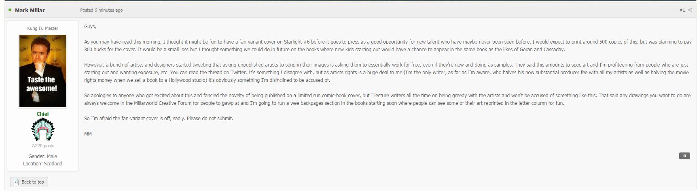699x192 pixels.
Task: Click the Kung Fu Master member title
Action: pyautogui.click(x=43, y=28)
